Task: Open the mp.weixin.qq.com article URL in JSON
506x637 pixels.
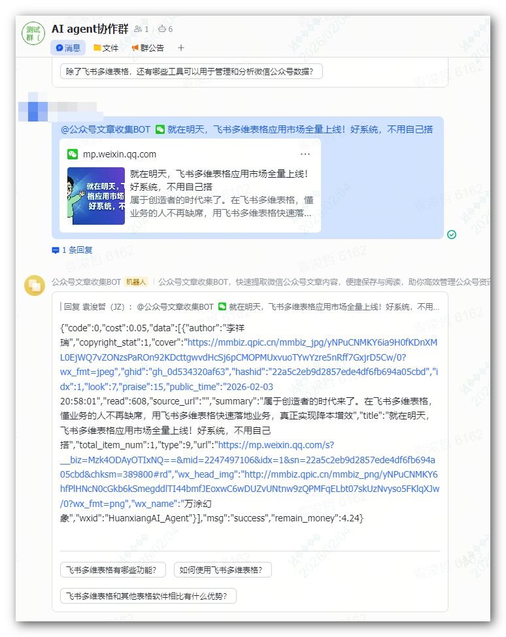Action: (x=248, y=459)
